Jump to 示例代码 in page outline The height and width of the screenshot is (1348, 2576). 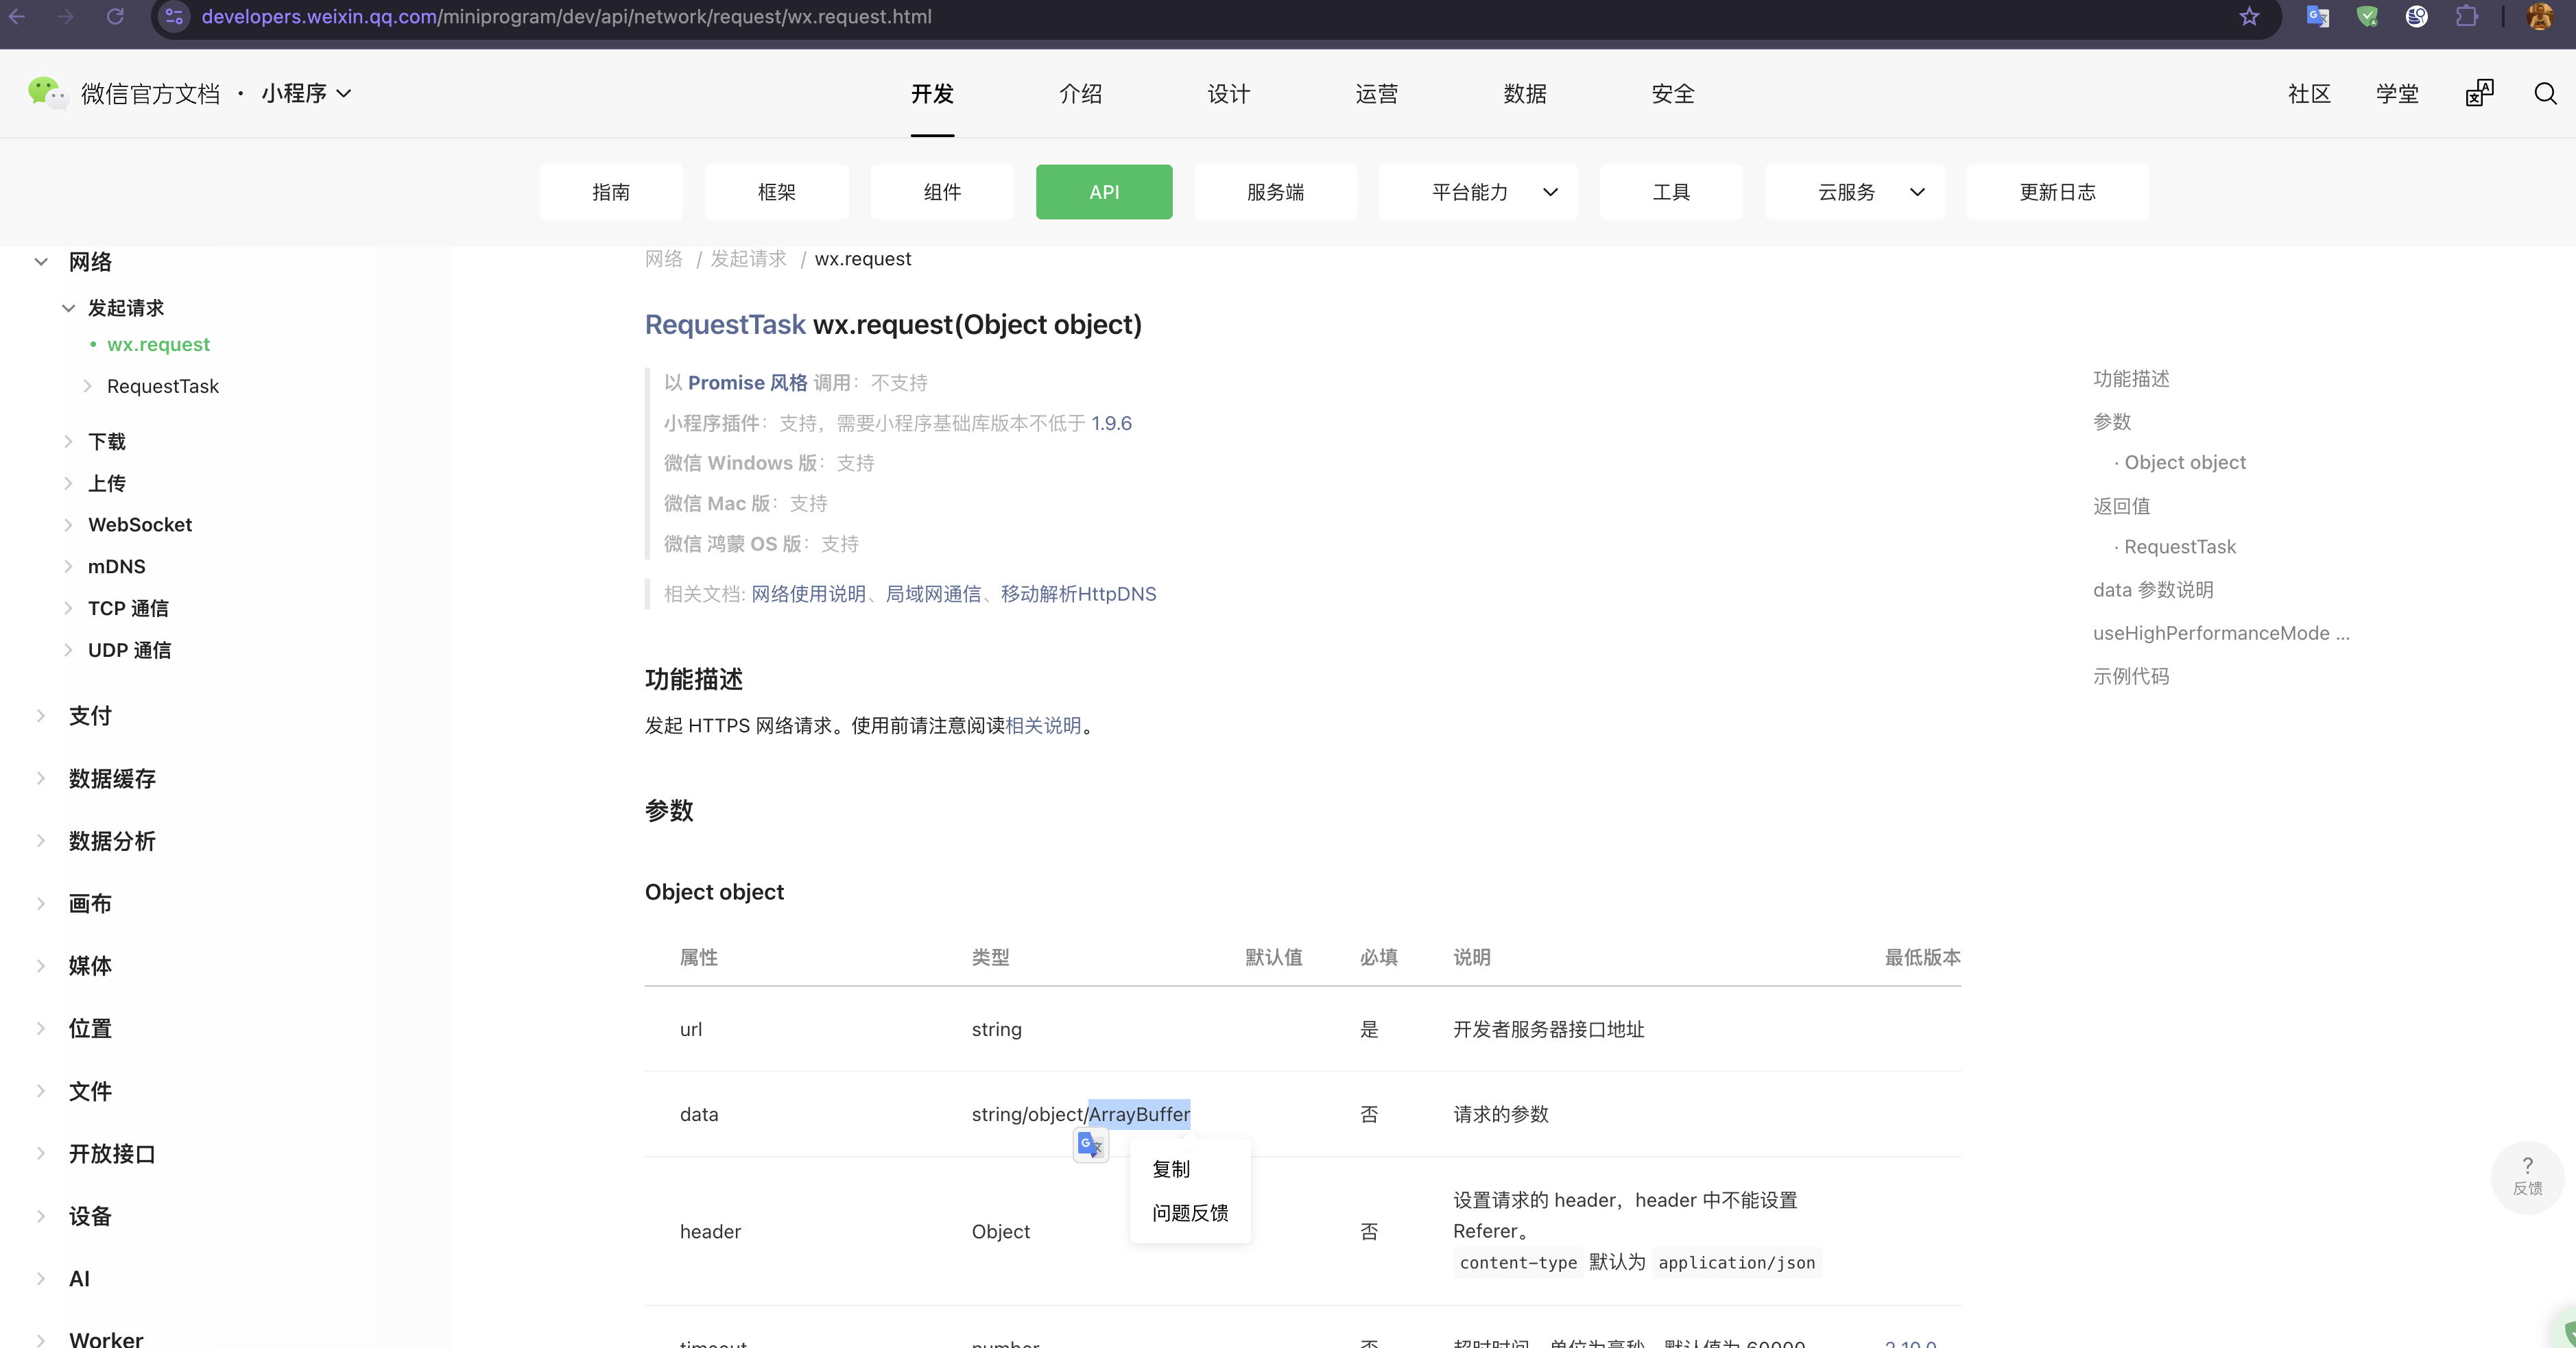(x=2131, y=676)
